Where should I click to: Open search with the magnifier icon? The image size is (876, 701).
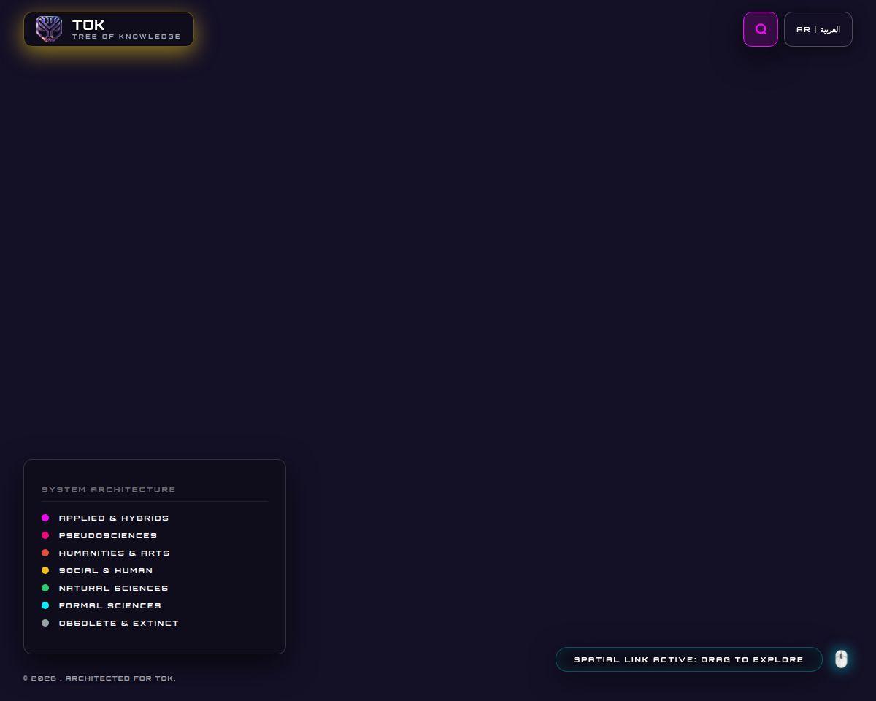click(761, 29)
